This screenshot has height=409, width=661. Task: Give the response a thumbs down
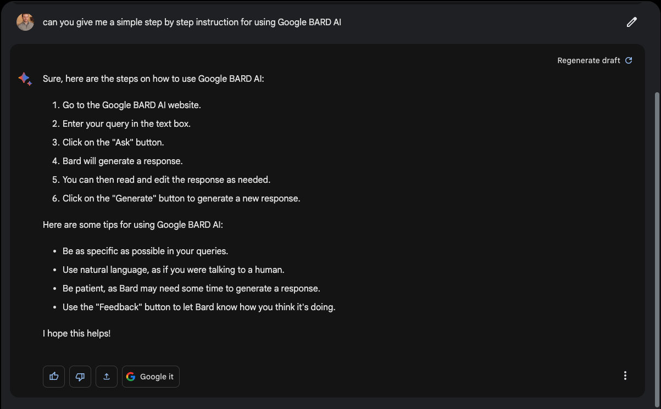[80, 377]
